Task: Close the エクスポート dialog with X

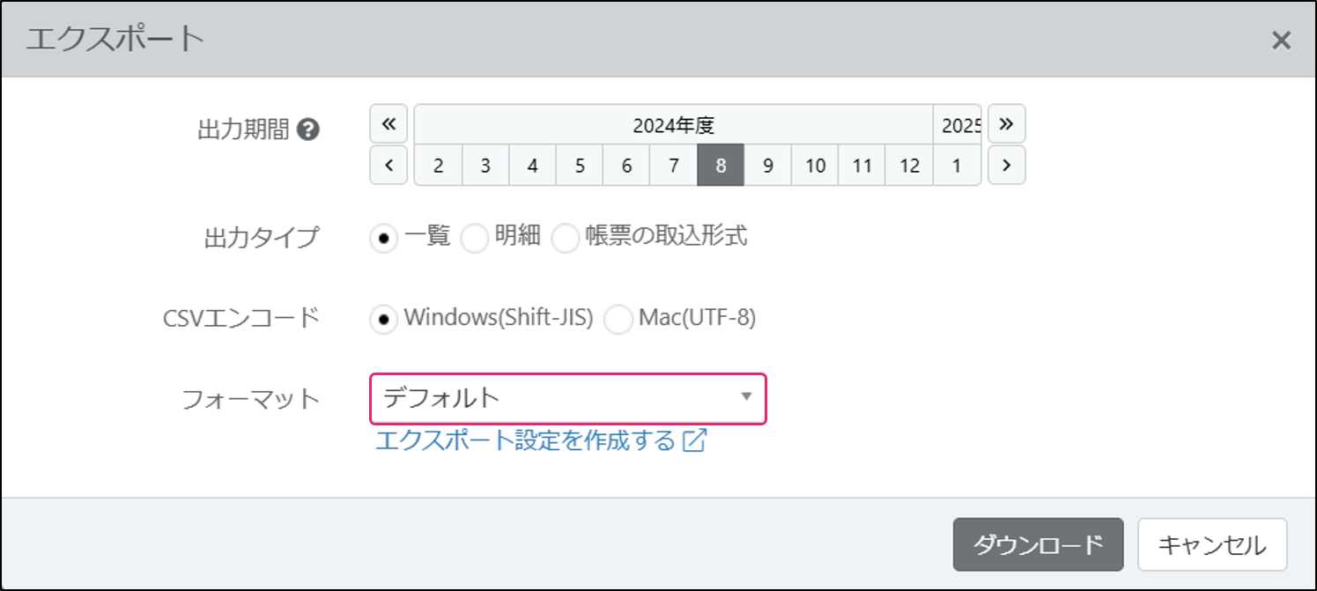Action: coord(1281,41)
